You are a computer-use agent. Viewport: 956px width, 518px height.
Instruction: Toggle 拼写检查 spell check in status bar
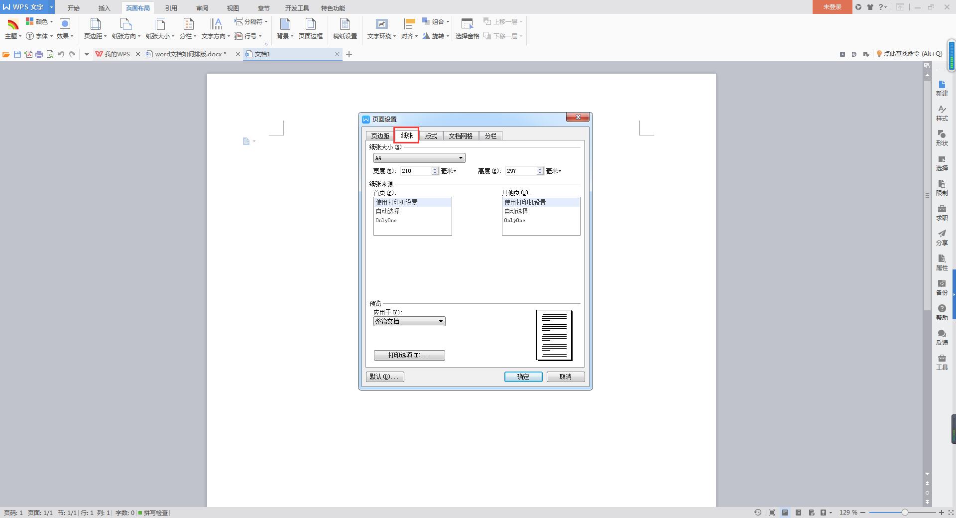pos(153,513)
